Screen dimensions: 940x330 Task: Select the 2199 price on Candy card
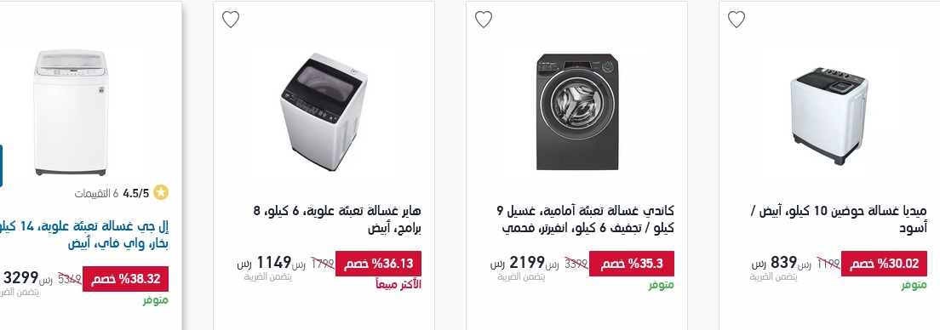(x=526, y=262)
